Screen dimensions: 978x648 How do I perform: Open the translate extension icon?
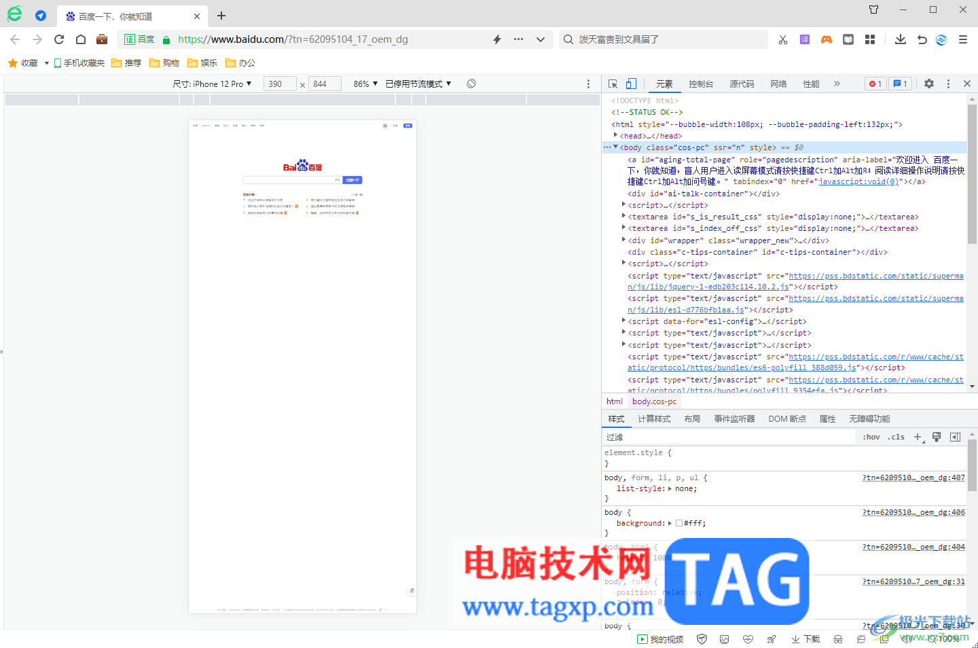coord(805,39)
